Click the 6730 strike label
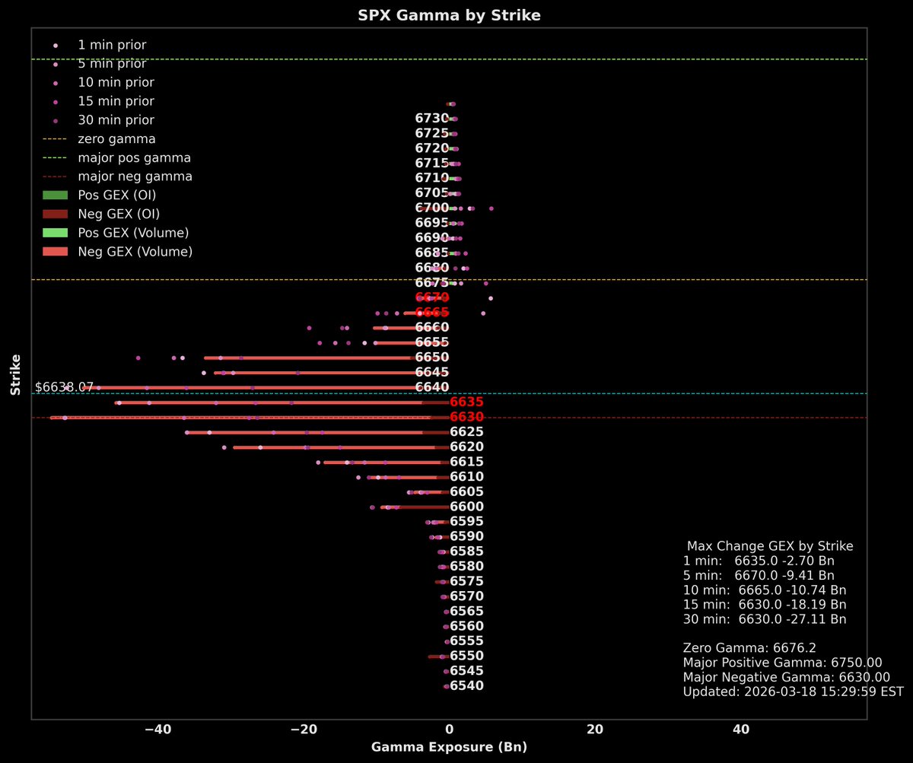This screenshot has height=763, width=913. pyautogui.click(x=432, y=118)
